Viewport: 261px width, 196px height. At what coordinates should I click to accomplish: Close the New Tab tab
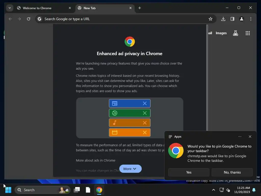(x=130, y=8)
